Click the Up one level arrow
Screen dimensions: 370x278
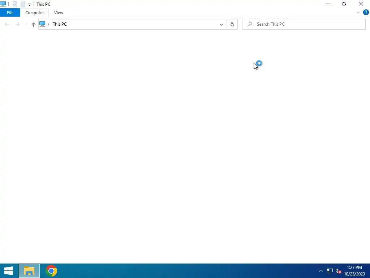34,24
